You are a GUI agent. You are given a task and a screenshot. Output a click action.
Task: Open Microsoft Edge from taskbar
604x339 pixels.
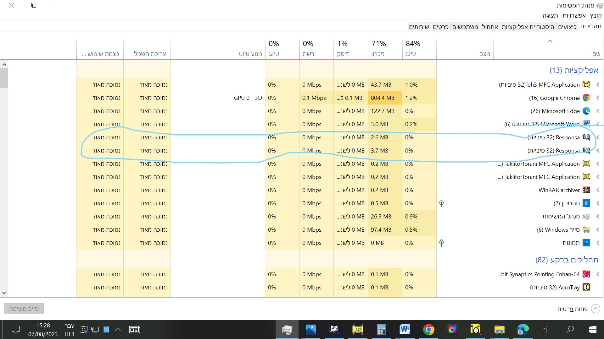[523, 330]
